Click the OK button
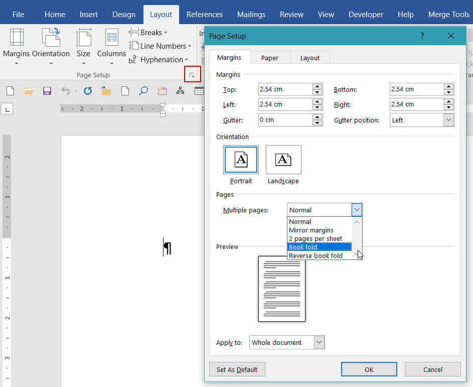 pos(369,369)
